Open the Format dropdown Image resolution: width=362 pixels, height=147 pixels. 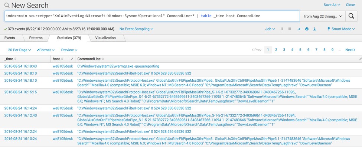[x=46, y=50]
